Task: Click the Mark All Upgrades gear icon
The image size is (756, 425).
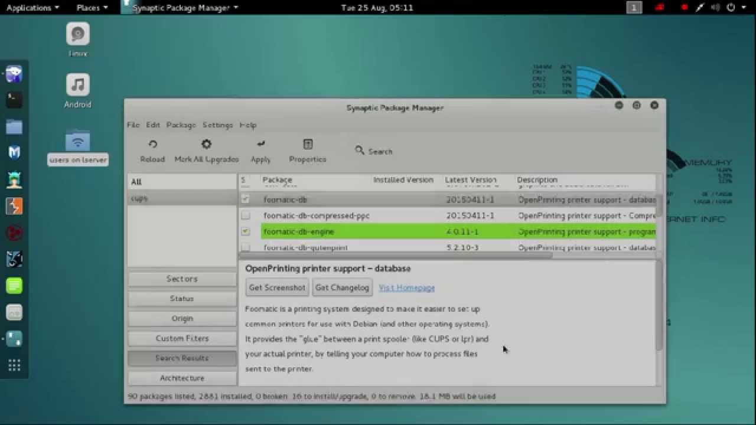Action: coord(206,144)
